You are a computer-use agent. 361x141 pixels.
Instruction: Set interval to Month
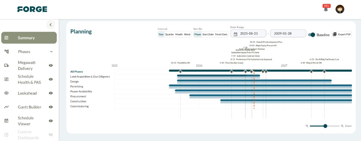pyautogui.click(x=179, y=34)
